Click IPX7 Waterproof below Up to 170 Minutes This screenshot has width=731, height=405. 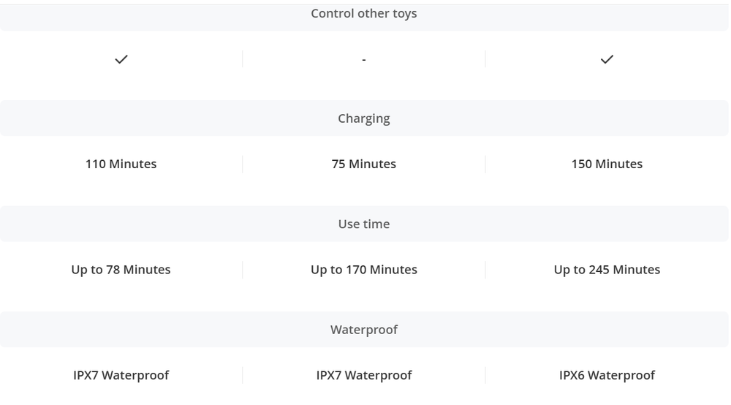(364, 376)
